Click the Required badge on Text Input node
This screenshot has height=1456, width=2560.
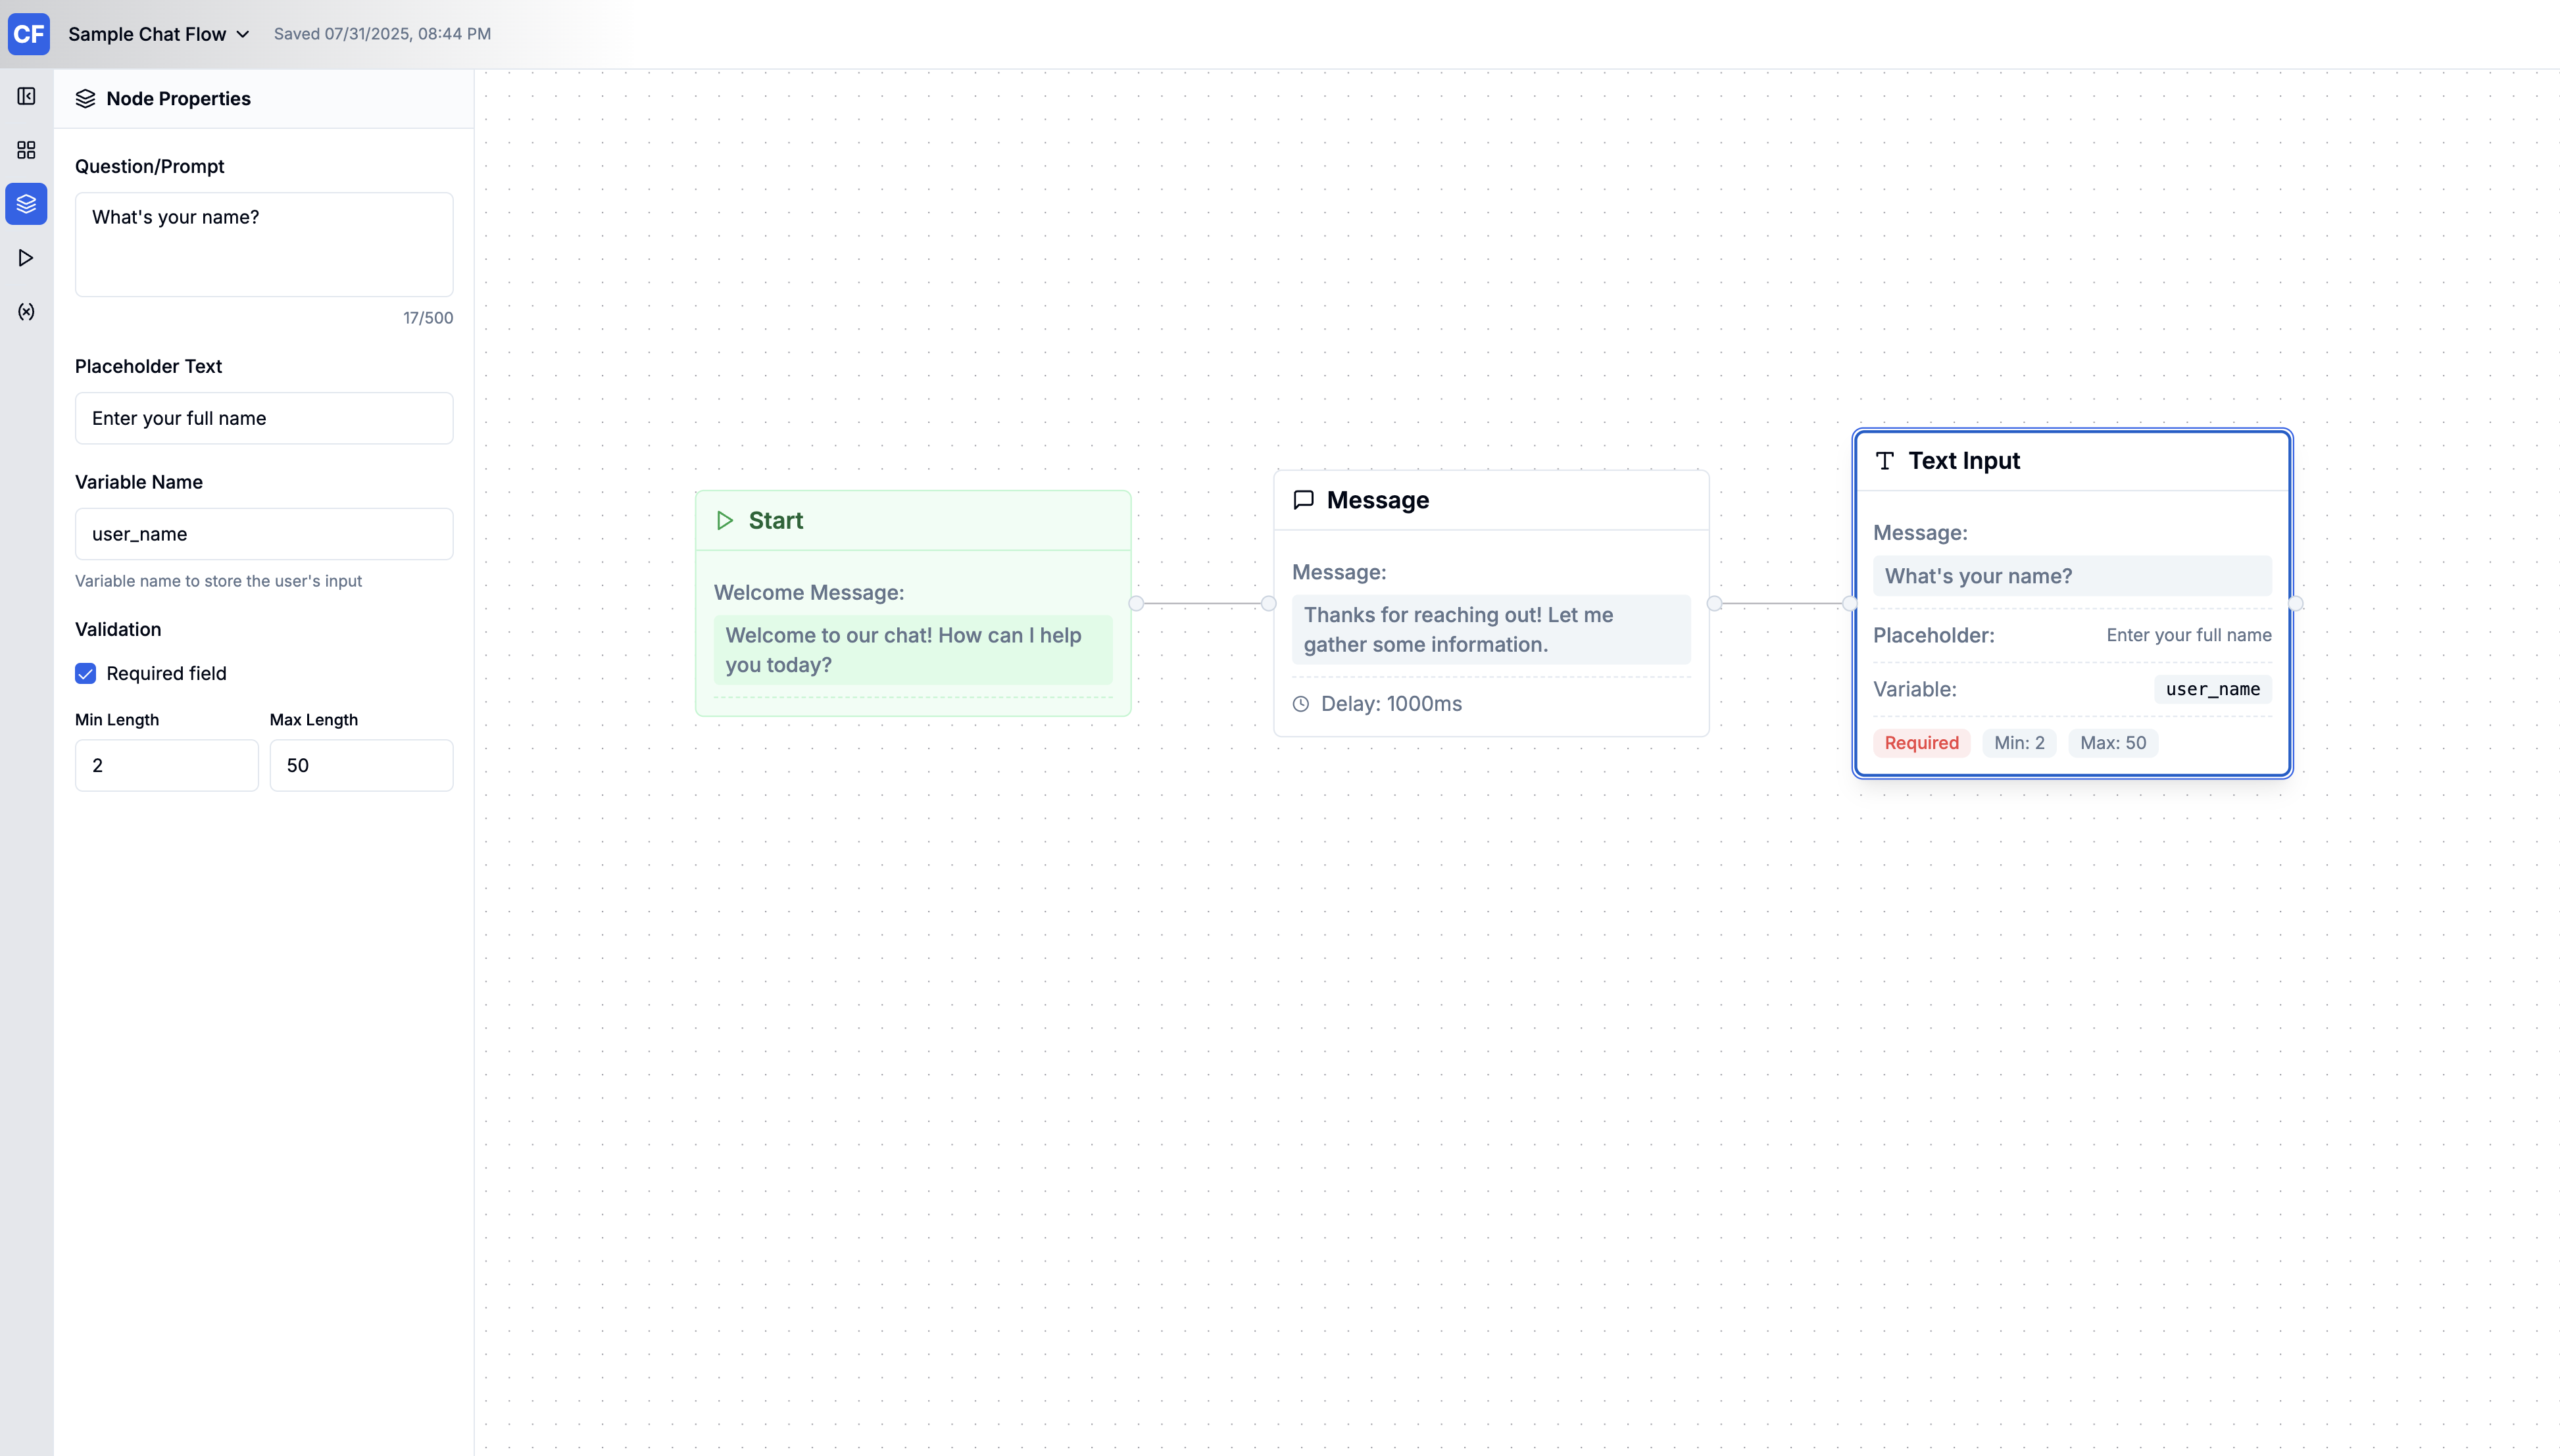coord(1921,742)
